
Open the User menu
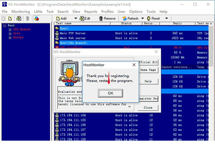(x=121, y=12)
